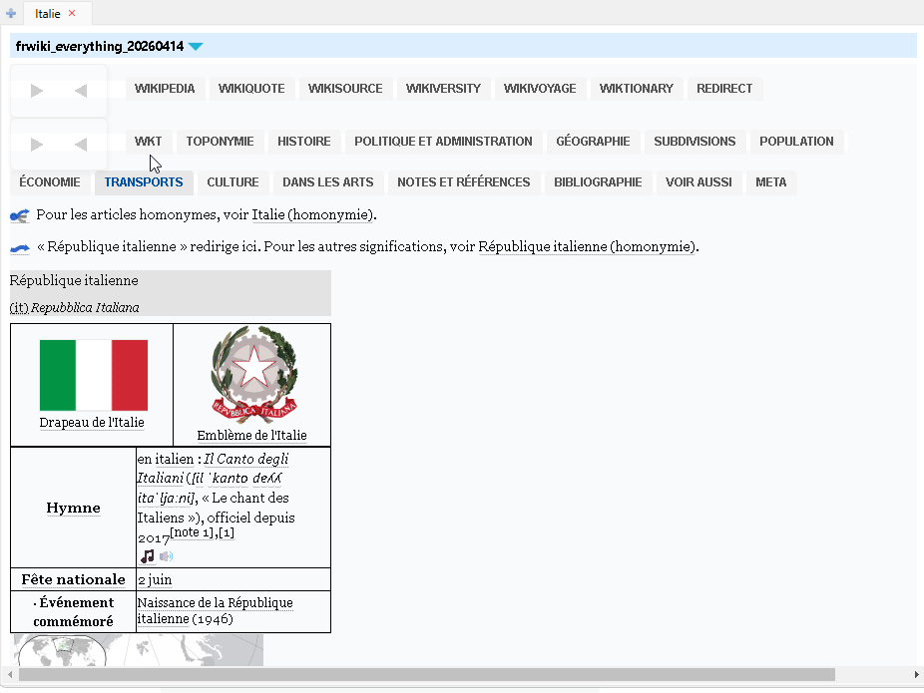Click the music note icon under Hymne
The image size is (924, 693).
147,556
